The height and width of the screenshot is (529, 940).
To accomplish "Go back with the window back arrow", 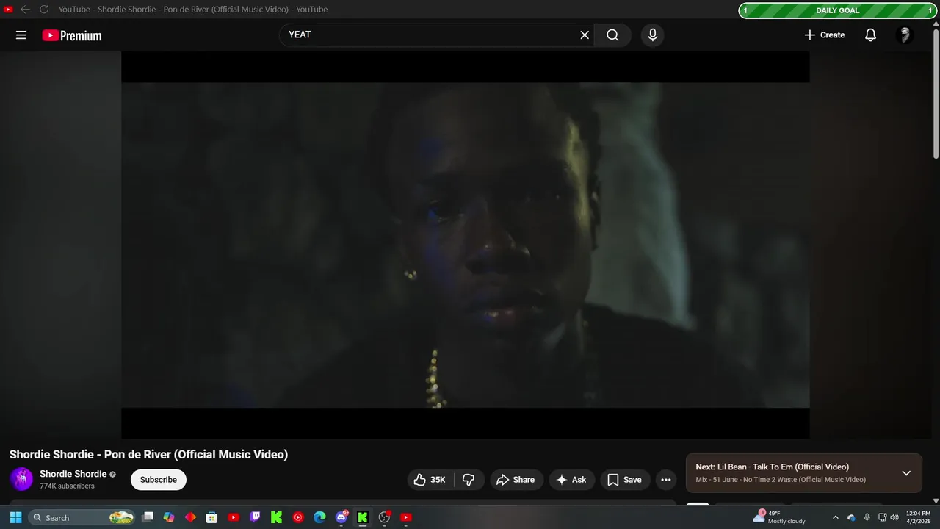I will click(25, 10).
